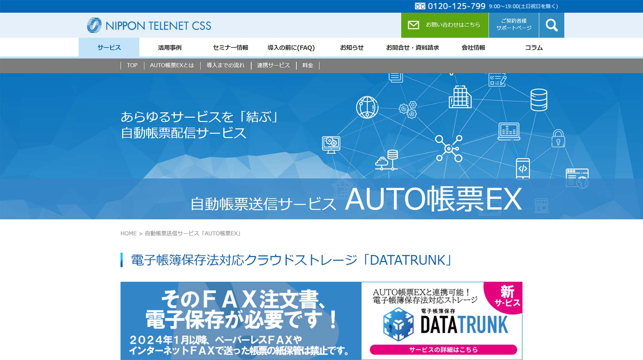This screenshot has height=360, width=643.
Task: Click the envelope mail icon
Action: (x=413, y=25)
